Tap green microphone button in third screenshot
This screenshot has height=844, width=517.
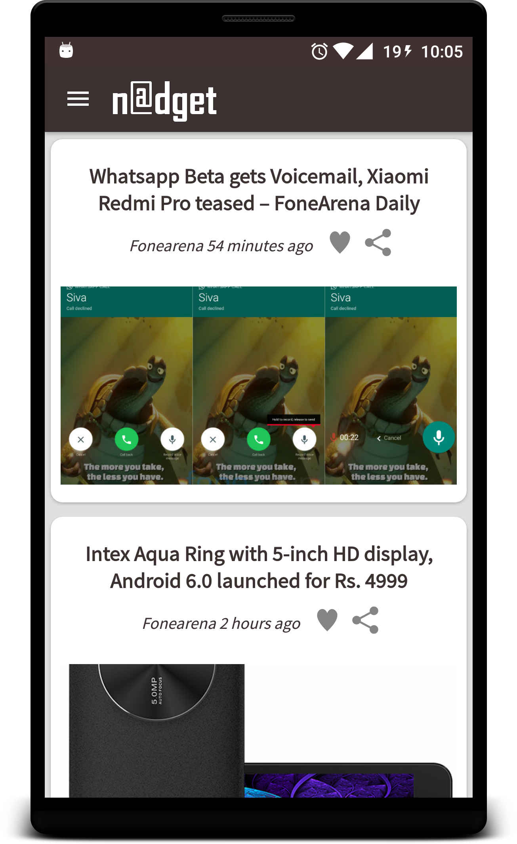[x=438, y=437]
